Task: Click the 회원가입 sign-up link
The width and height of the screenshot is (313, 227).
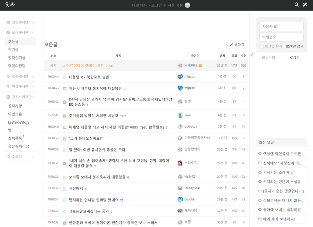Action: pyautogui.click(x=268, y=58)
